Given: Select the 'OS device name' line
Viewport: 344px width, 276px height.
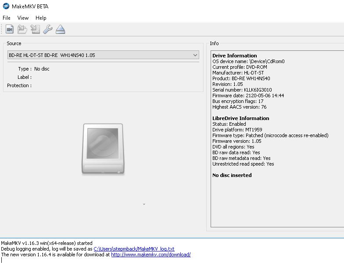Looking at the screenshot, I should [x=248, y=61].
